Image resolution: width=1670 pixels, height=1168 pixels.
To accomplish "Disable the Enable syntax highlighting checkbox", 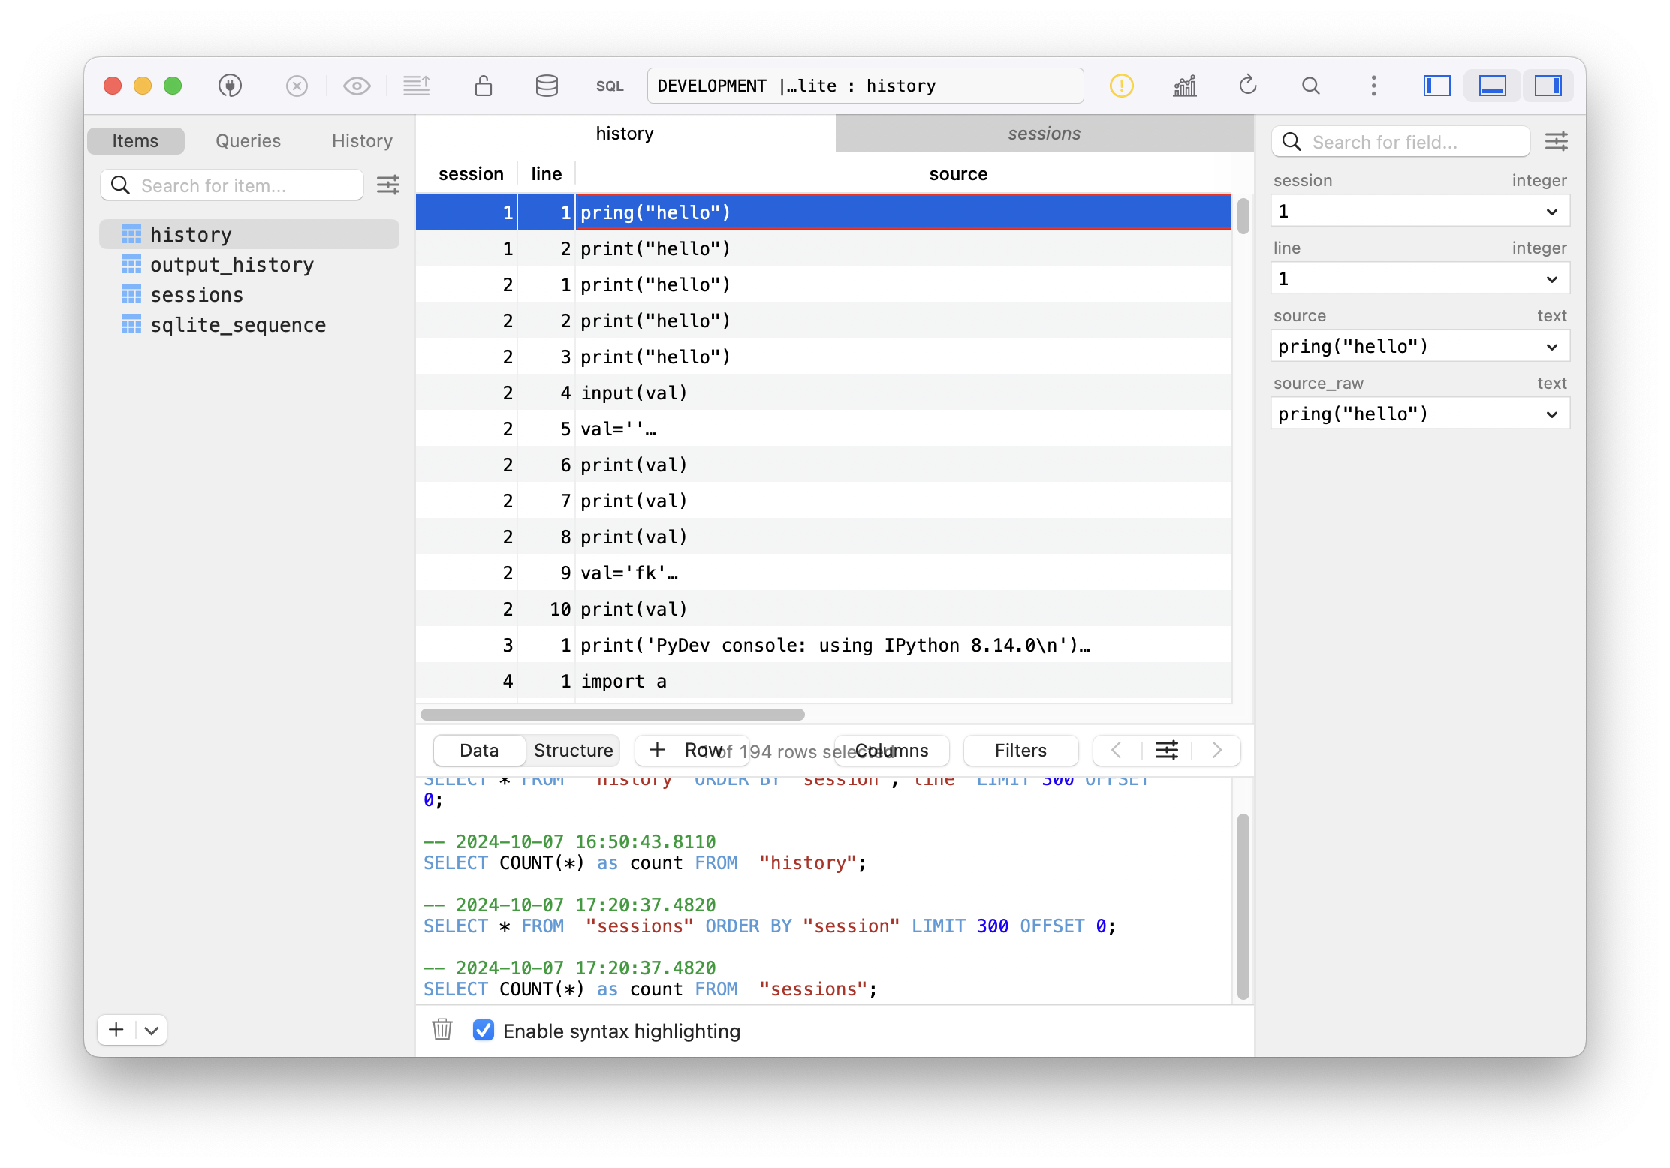I will pyautogui.click(x=484, y=1030).
